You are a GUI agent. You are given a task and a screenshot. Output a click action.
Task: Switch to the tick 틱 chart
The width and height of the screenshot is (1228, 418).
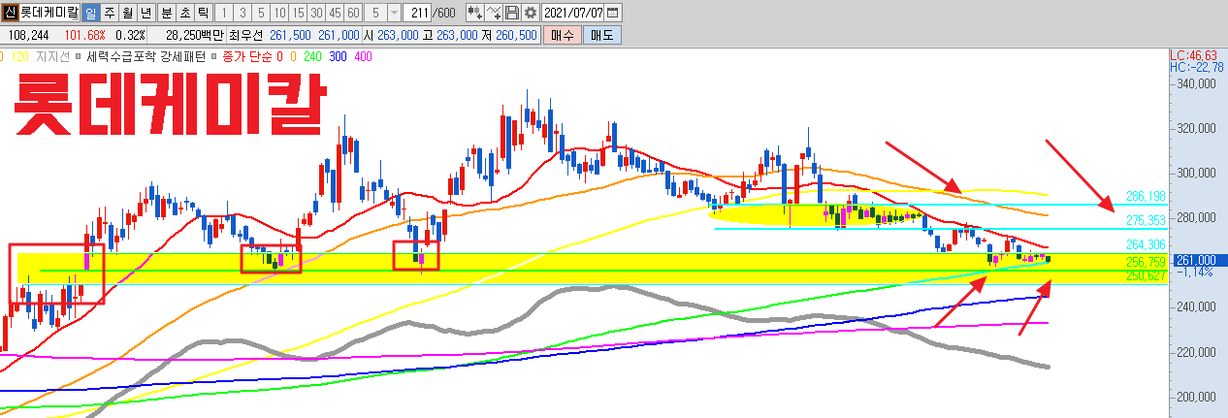[202, 13]
